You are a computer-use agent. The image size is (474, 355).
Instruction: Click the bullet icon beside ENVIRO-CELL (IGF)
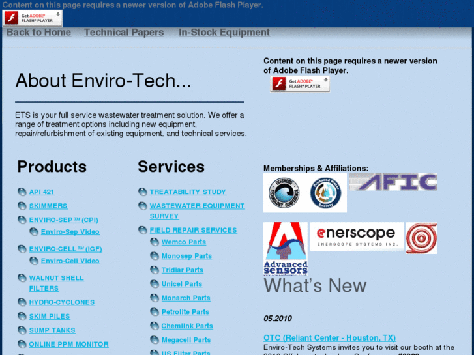[x=22, y=249]
